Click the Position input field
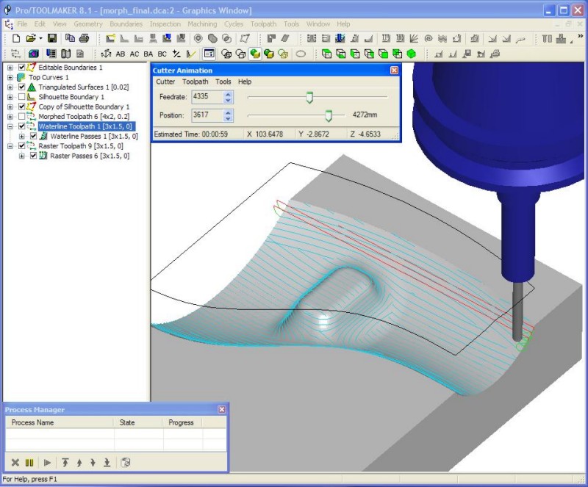Screen dimensions: 588x487 pyautogui.click(x=207, y=115)
